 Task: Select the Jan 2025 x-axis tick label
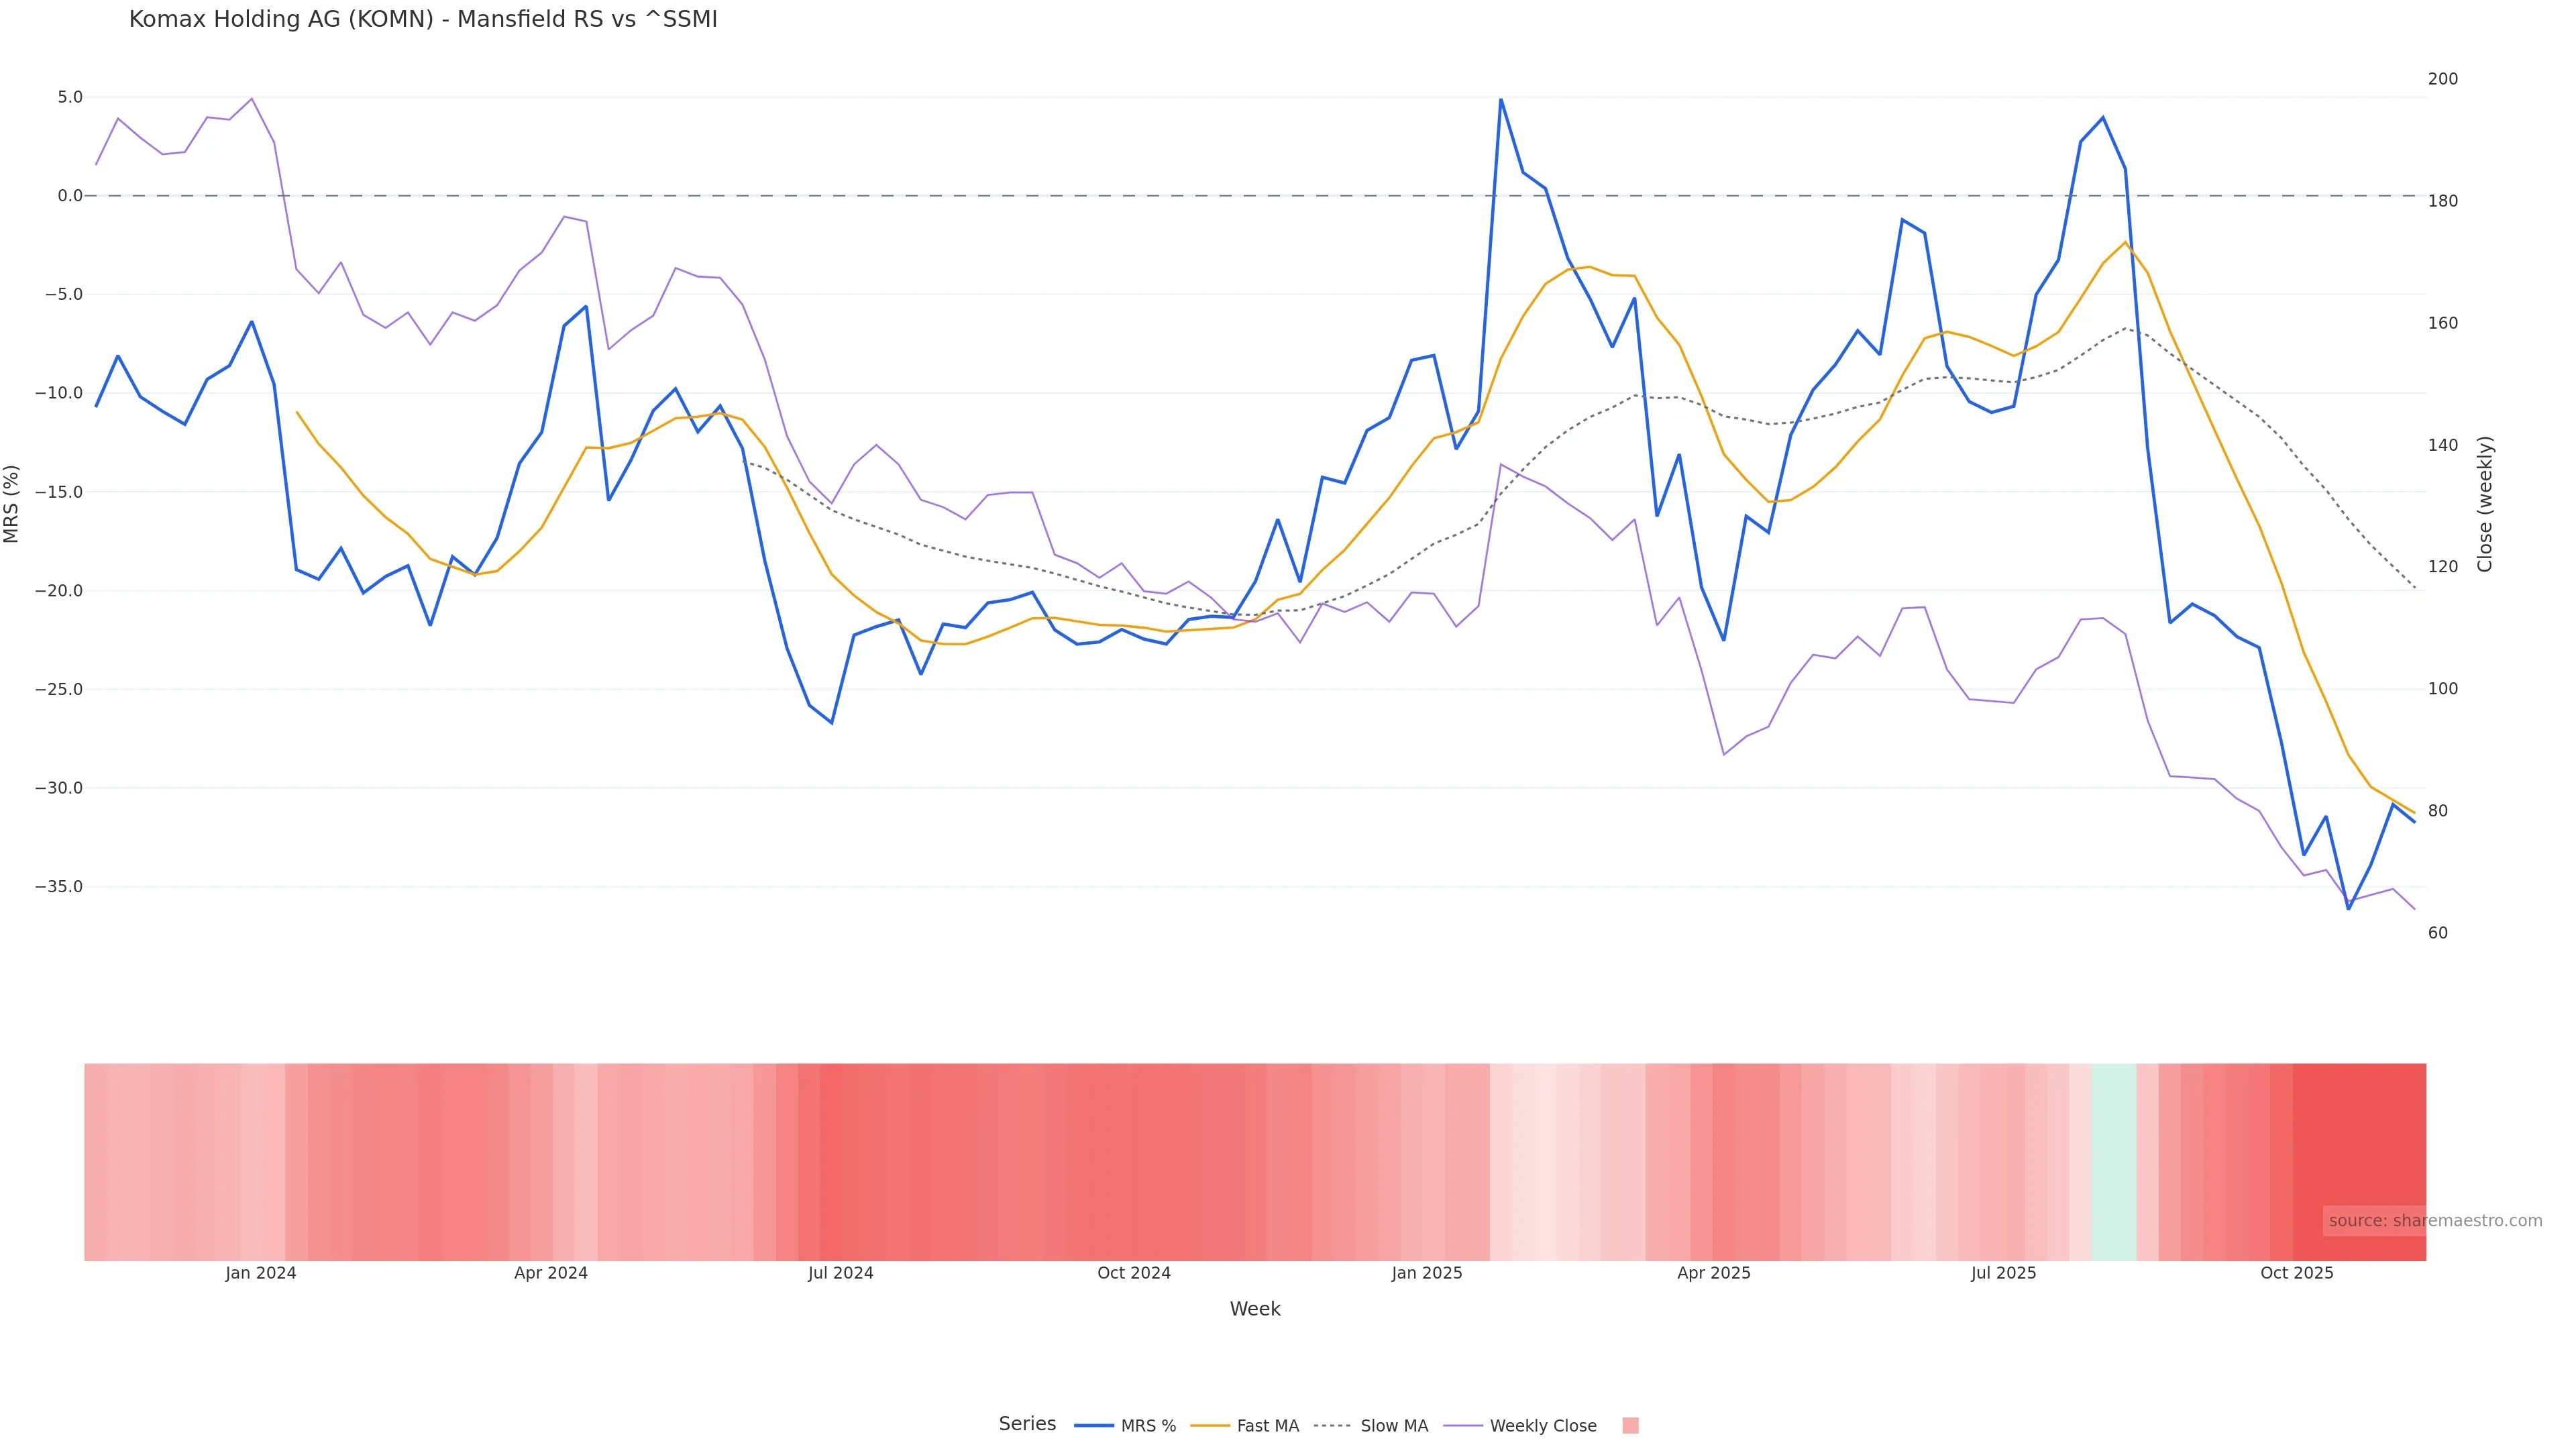[1426, 1273]
